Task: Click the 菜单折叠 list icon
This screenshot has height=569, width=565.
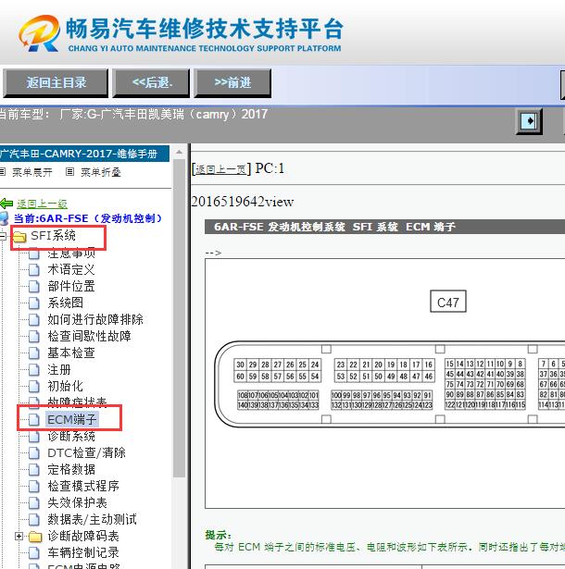Action: 69,172
